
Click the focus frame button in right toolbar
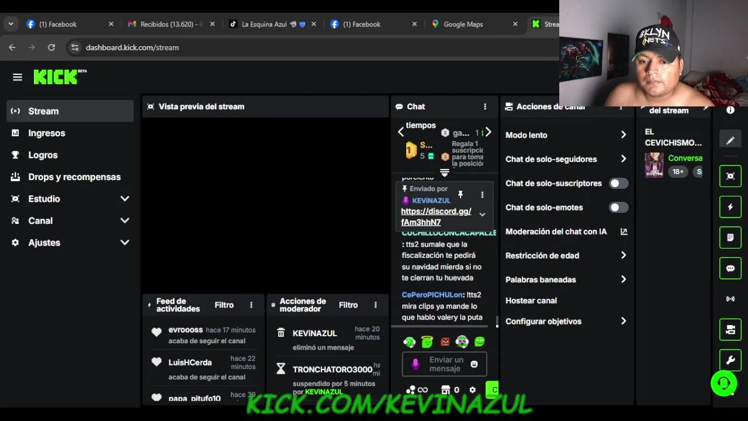point(730,176)
